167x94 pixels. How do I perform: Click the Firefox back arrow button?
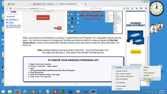(7, 8)
